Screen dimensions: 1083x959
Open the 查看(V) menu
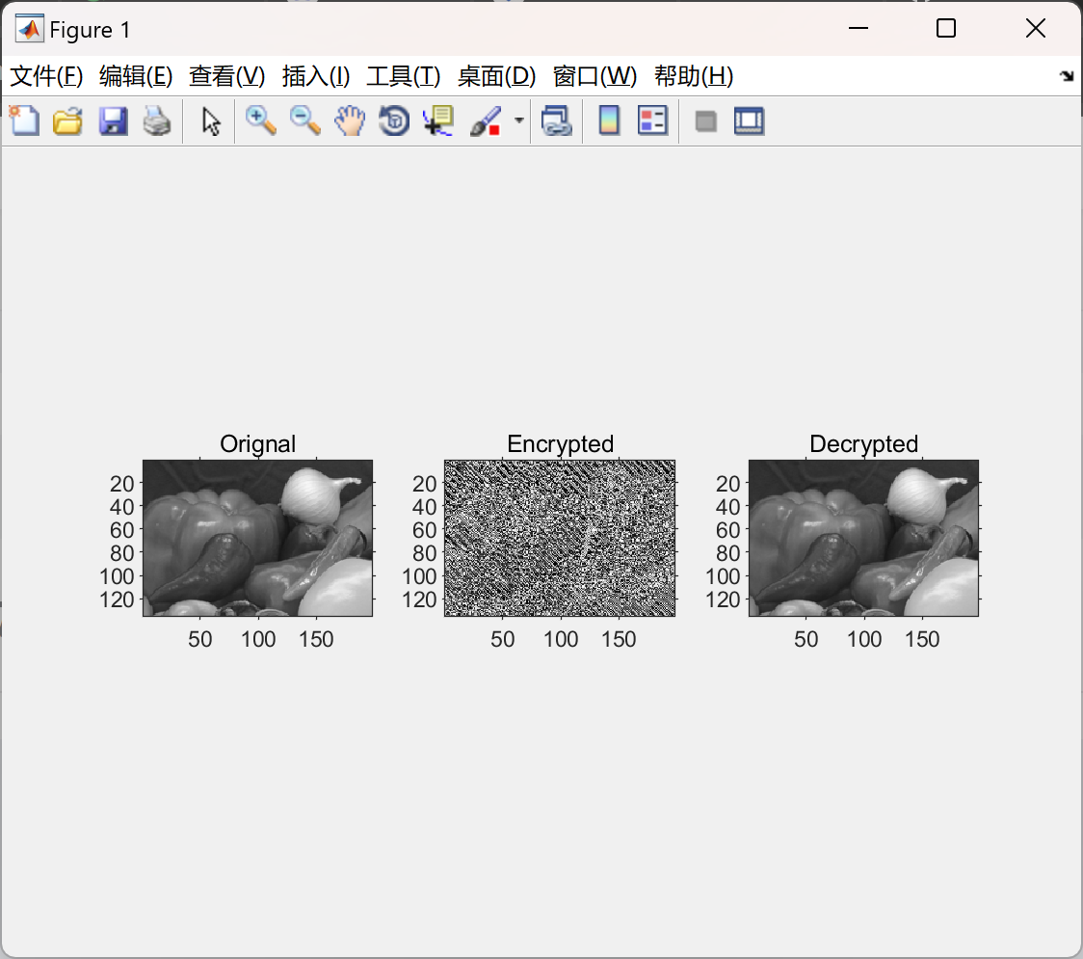pos(226,76)
